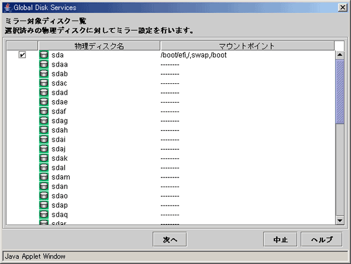Click the disk icon next to sdal
The image size is (351, 264).
coord(44,168)
